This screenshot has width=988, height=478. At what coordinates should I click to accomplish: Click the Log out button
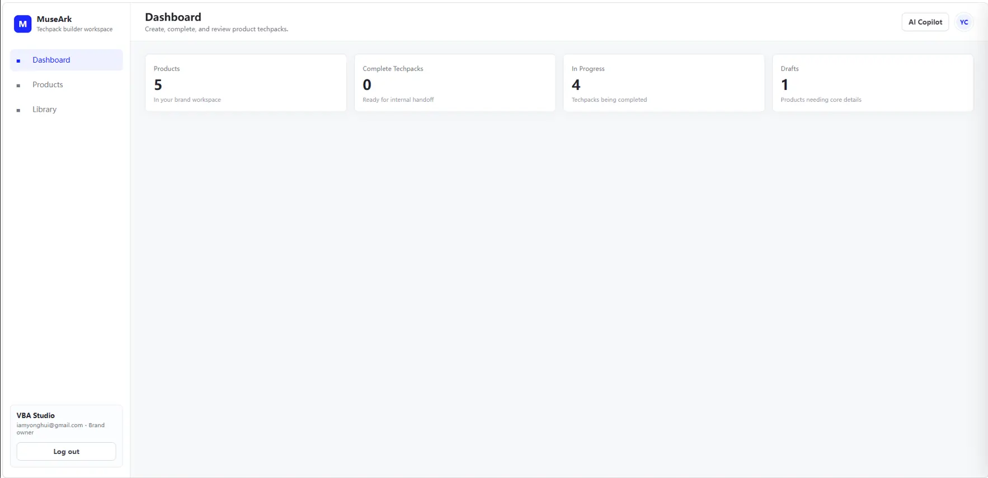(67, 452)
